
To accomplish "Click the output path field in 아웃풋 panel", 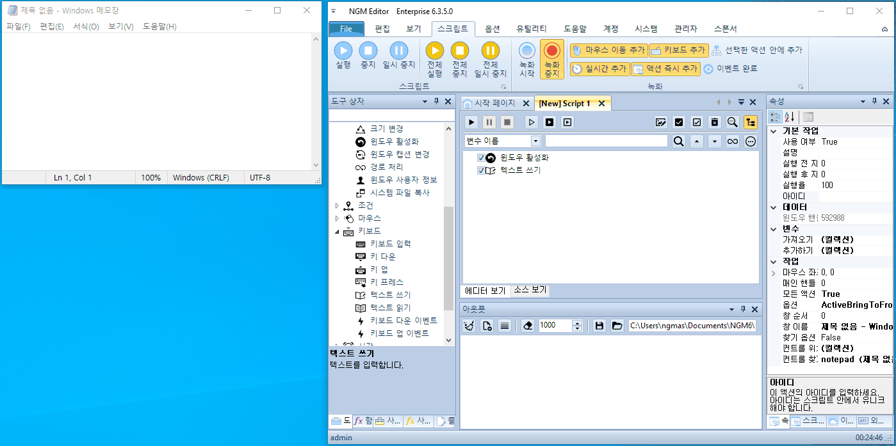I will [693, 326].
